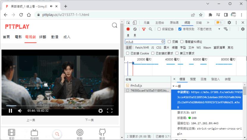Select the DevTools inspect element tool
247x140 pixels.
tap(128, 23)
